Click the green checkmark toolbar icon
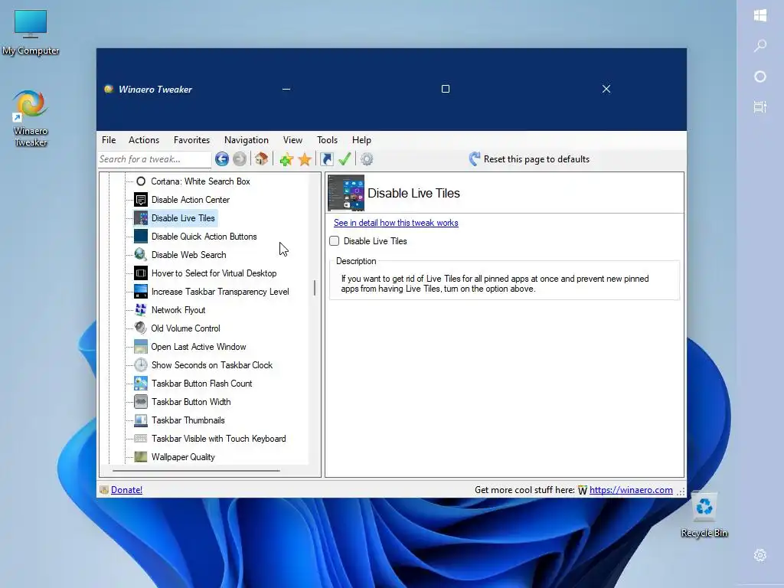This screenshot has width=784, height=588. coord(345,159)
